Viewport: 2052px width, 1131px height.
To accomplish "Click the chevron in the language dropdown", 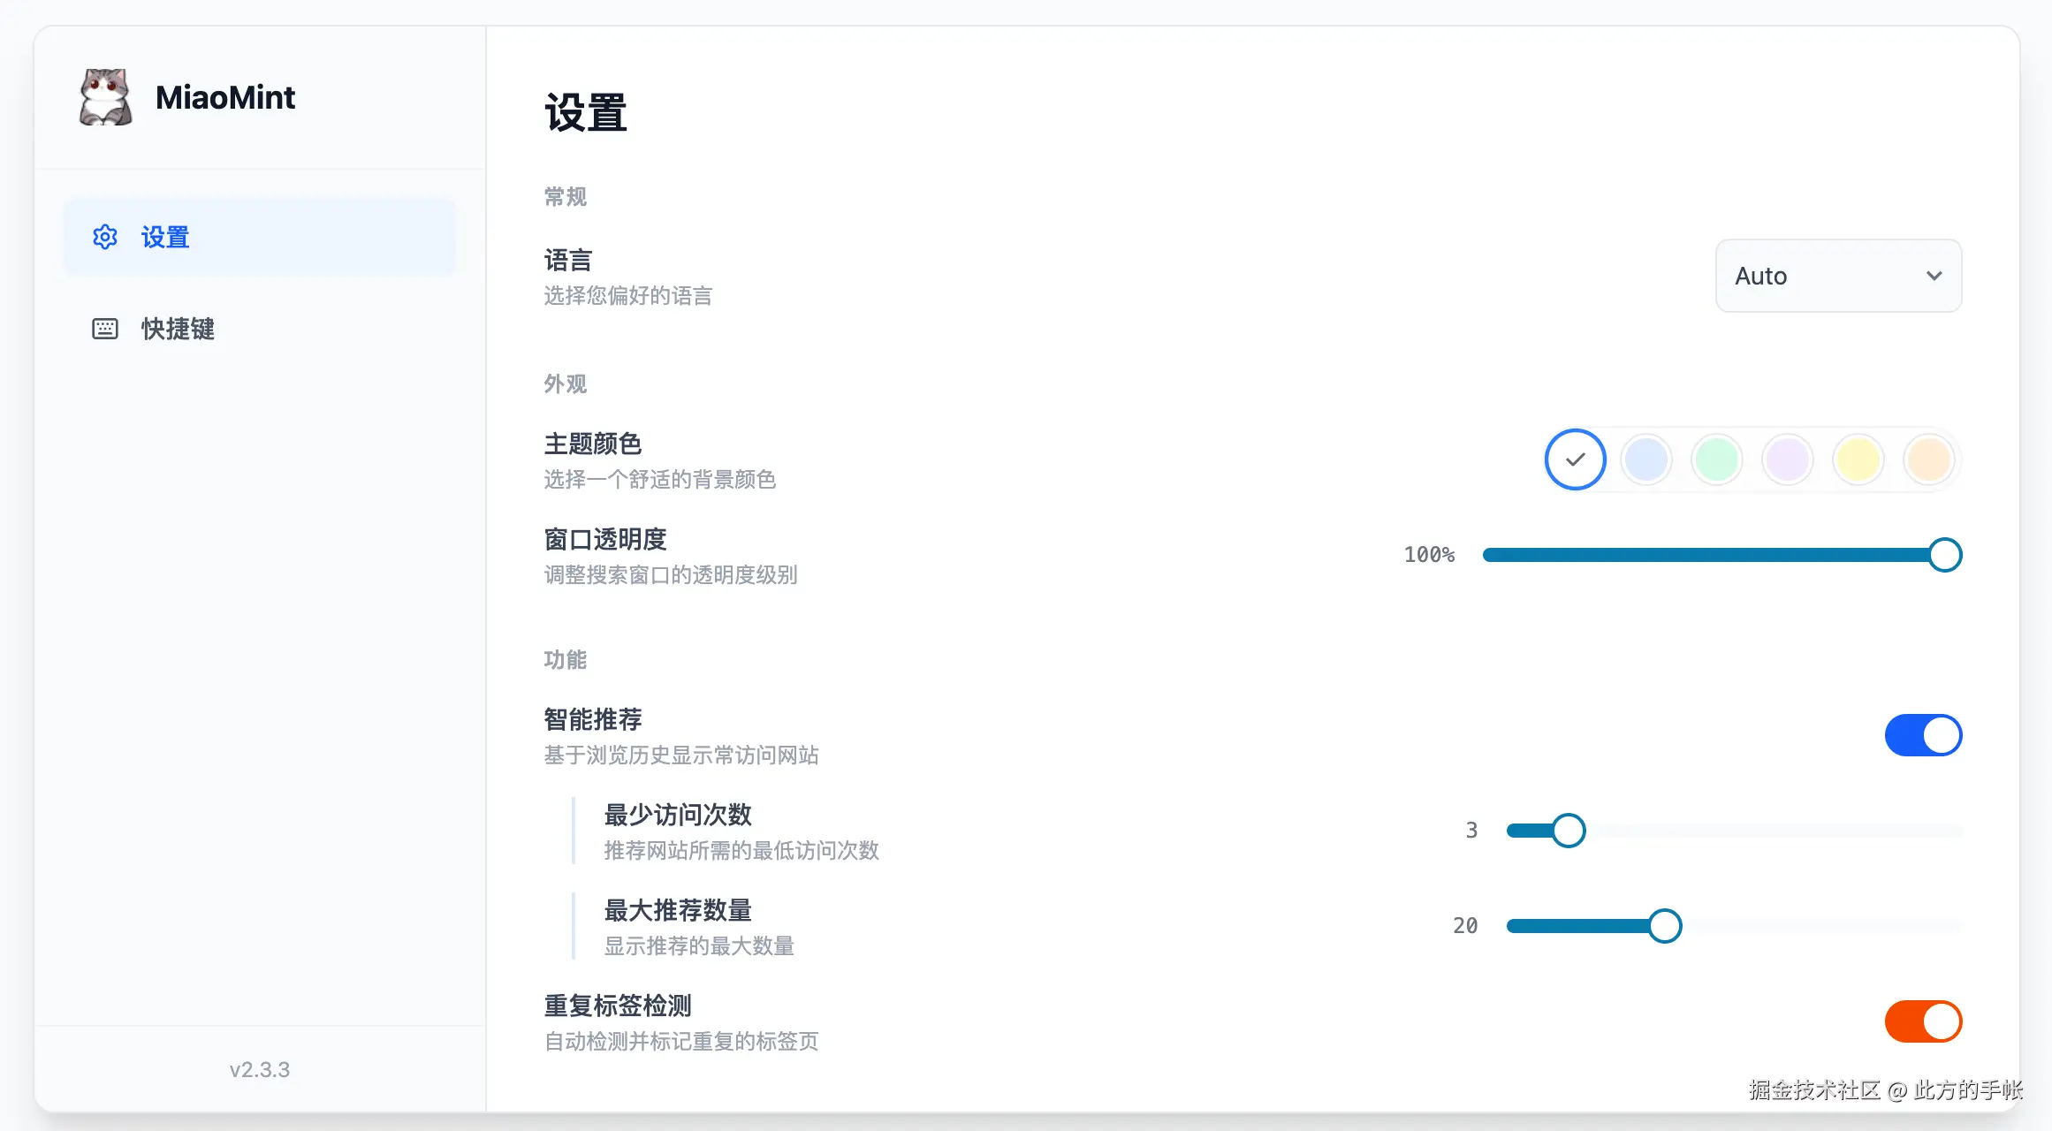I will pyautogui.click(x=1934, y=276).
